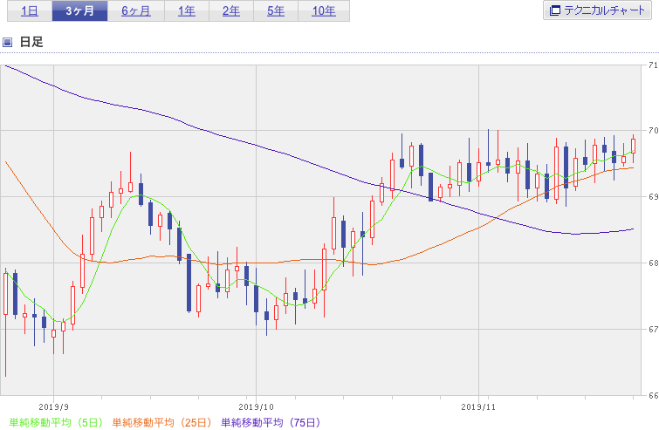Screen dimensions: 659x430
Task: Click the 日足 heading text
Action: coord(31,42)
